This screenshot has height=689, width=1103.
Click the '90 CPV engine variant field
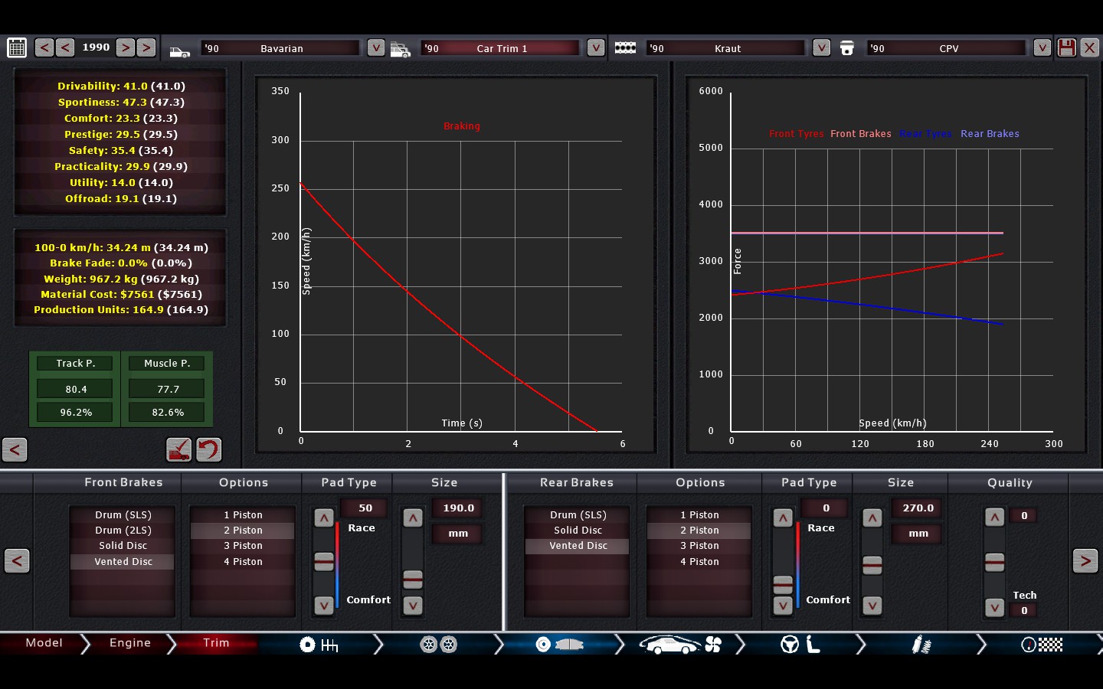click(948, 48)
